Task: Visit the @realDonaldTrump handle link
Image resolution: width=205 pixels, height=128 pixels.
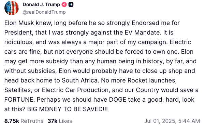Action: 44,12
